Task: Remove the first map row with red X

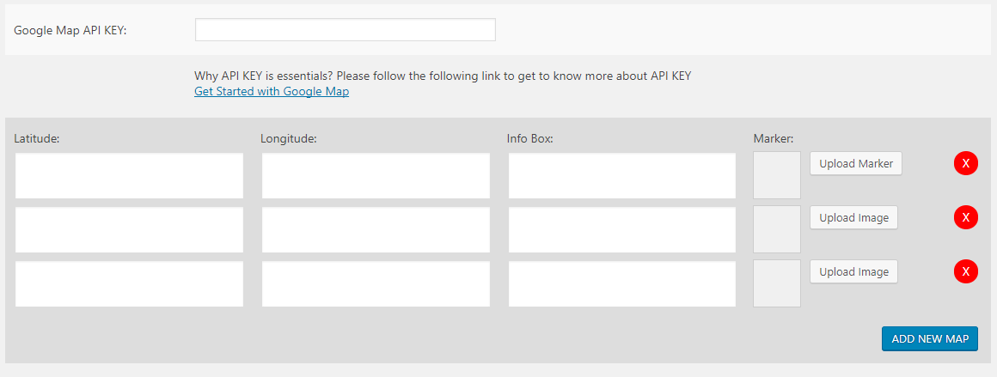Action: coord(966,163)
